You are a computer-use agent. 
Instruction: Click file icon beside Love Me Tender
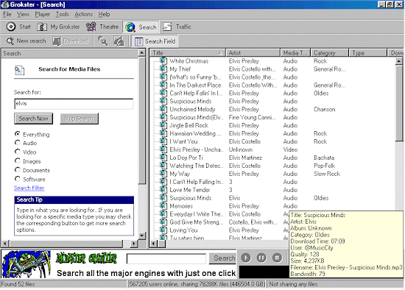pyautogui.click(x=163, y=190)
